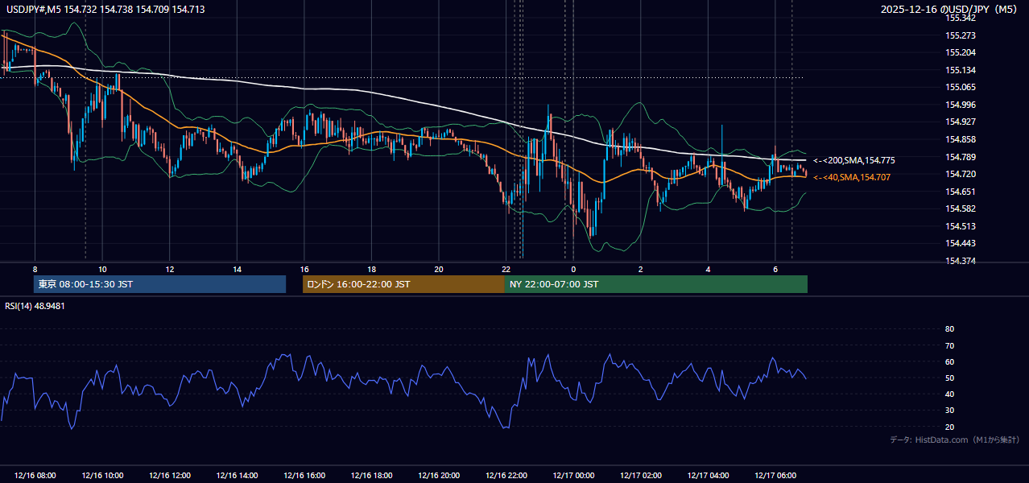Click the RSI 20 level label
The height and width of the screenshot is (483, 1029).
click(x=949, y=427)
